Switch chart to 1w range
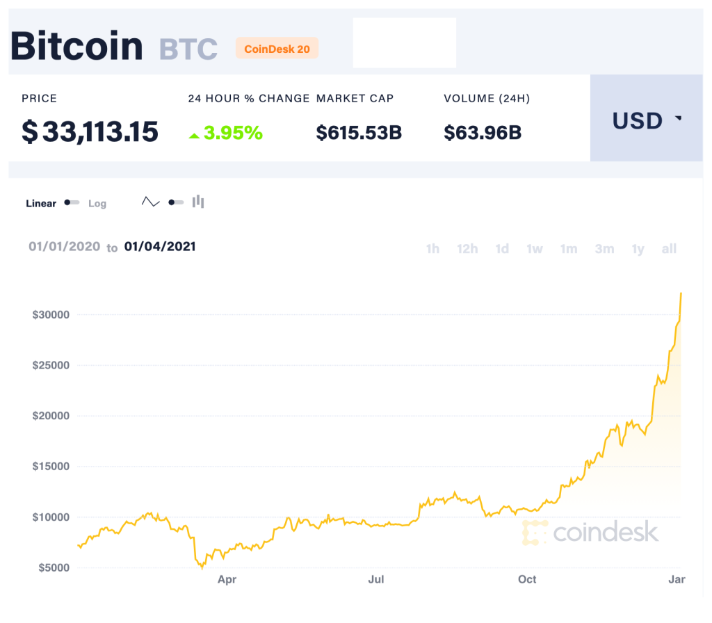Image resolution: width=712 pixels, height=623 pixels. point(534,249)
